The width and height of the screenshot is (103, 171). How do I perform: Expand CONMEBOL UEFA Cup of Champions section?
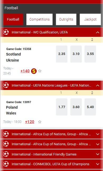98,164
